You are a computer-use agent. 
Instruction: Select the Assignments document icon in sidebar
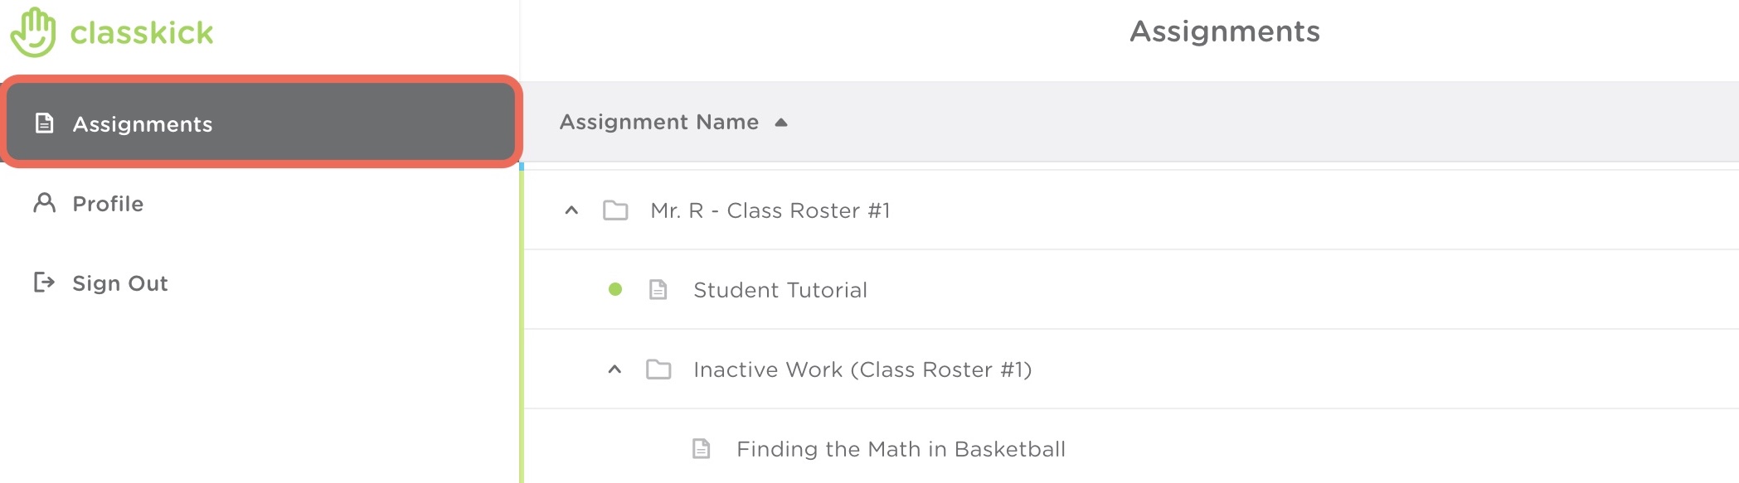click(x=44, y=124)
